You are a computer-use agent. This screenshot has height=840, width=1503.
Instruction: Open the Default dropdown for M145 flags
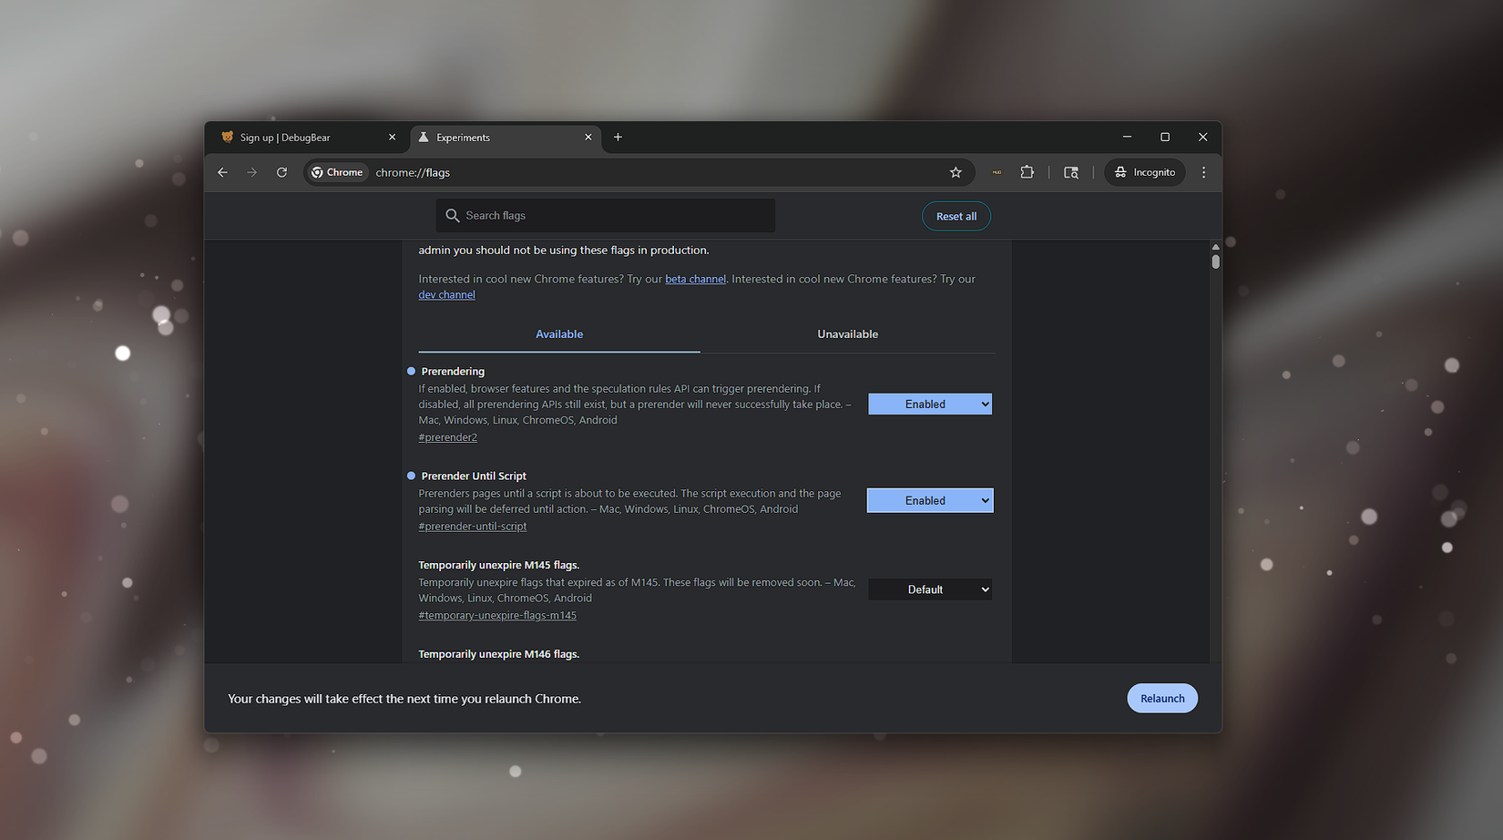tap(929, 589)
